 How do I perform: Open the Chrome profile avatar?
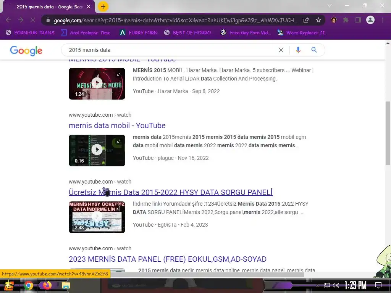tap(370, 20)
